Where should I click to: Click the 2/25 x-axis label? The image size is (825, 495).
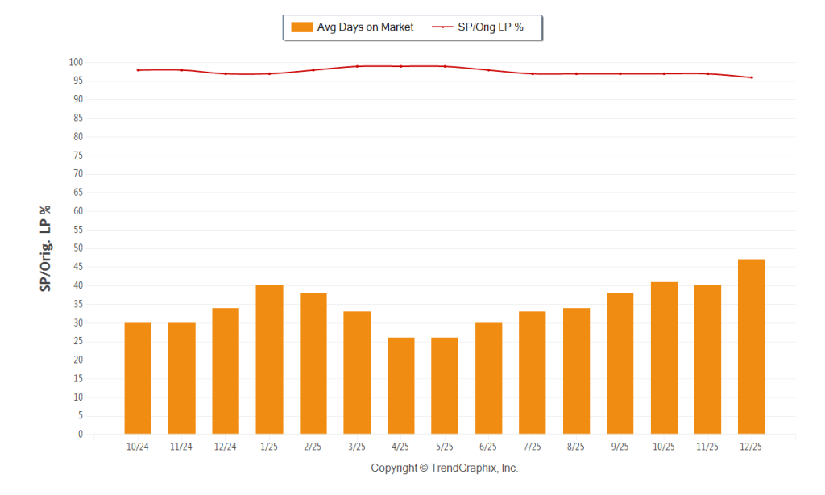313,447
